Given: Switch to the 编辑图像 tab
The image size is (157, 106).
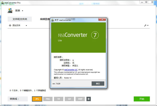Looking at the screenshot, I should pyautogui.click(x=45, y=19).
